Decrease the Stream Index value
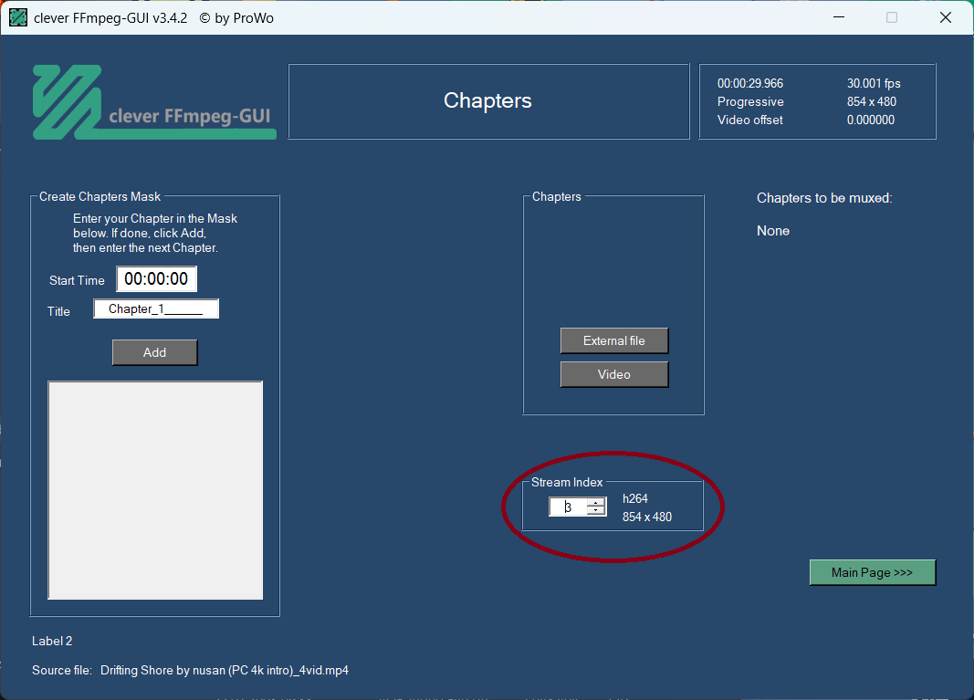Viewport: 974px width, 700px height. click(596, 511)
